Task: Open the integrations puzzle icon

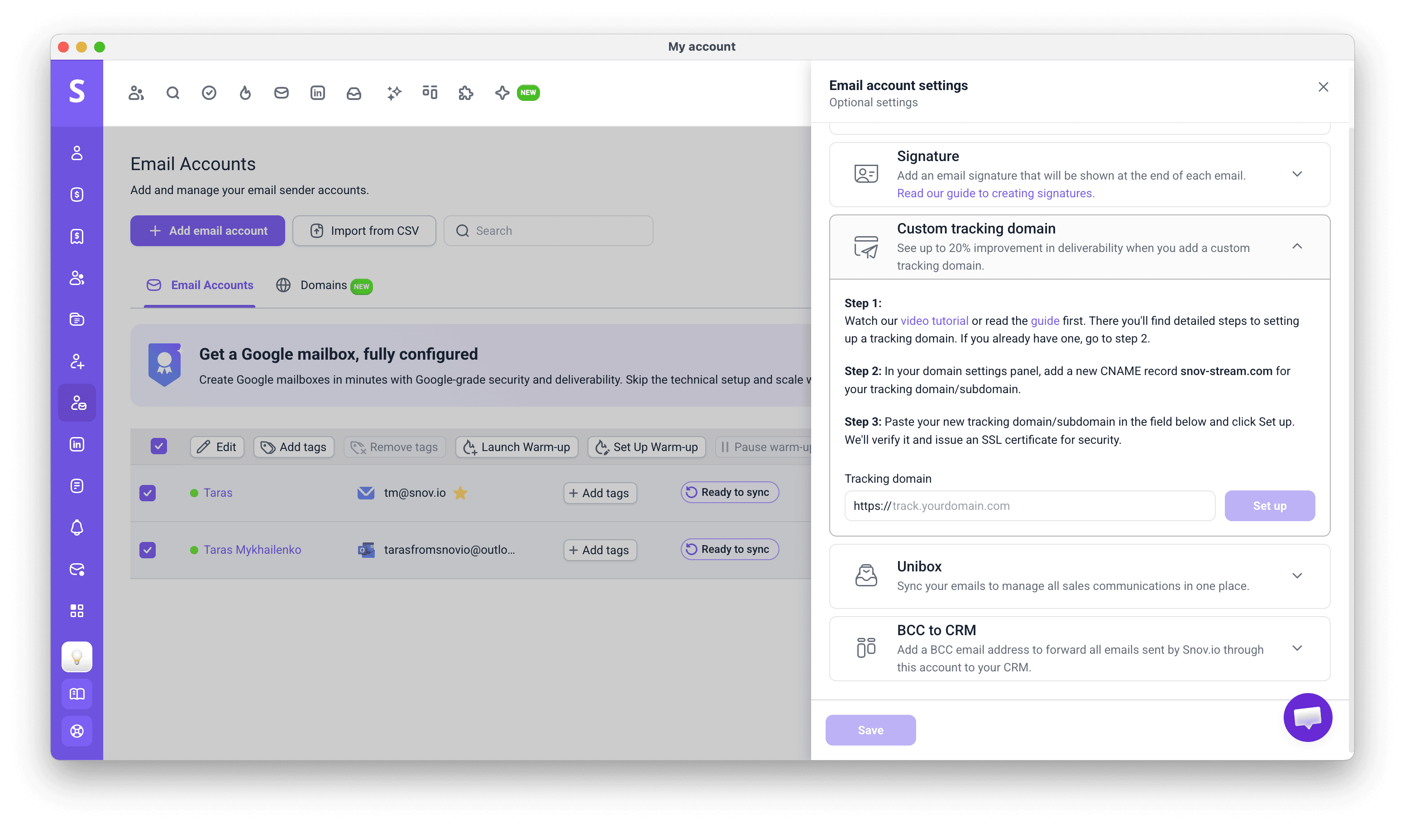Action: pos(466,92)
